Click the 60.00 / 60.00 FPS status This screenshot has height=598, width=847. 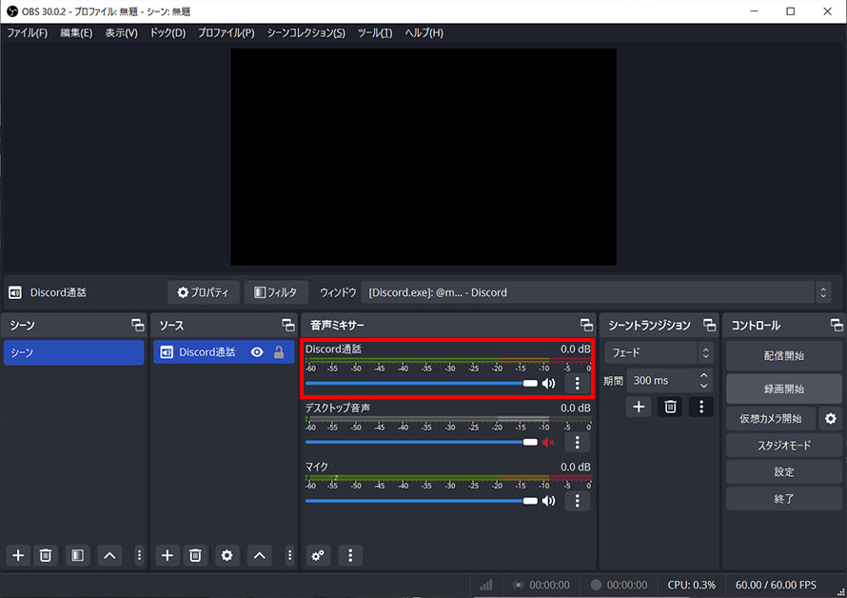(x=776, y=585)
